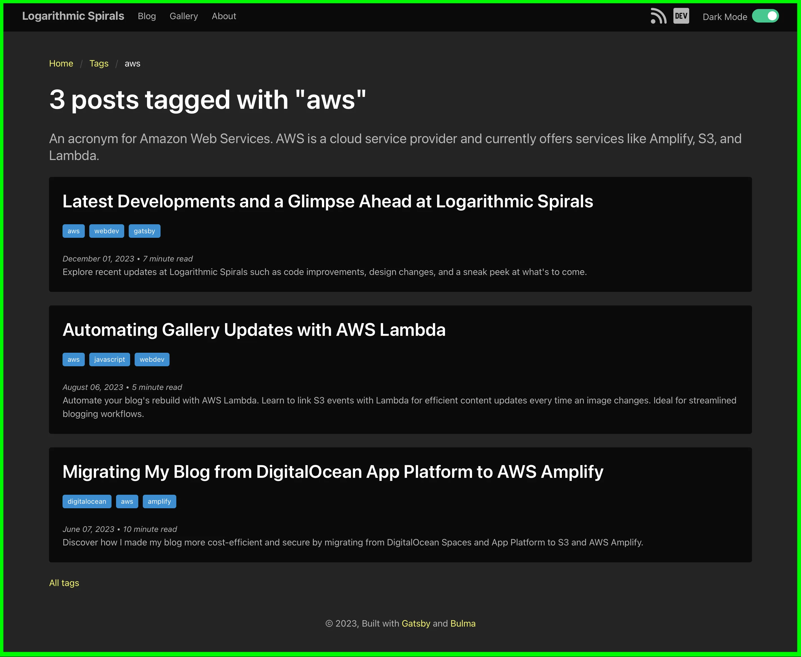The image size is (801, 657).
Task: Click the DEV community icon
Action: [x=681, y=16]
